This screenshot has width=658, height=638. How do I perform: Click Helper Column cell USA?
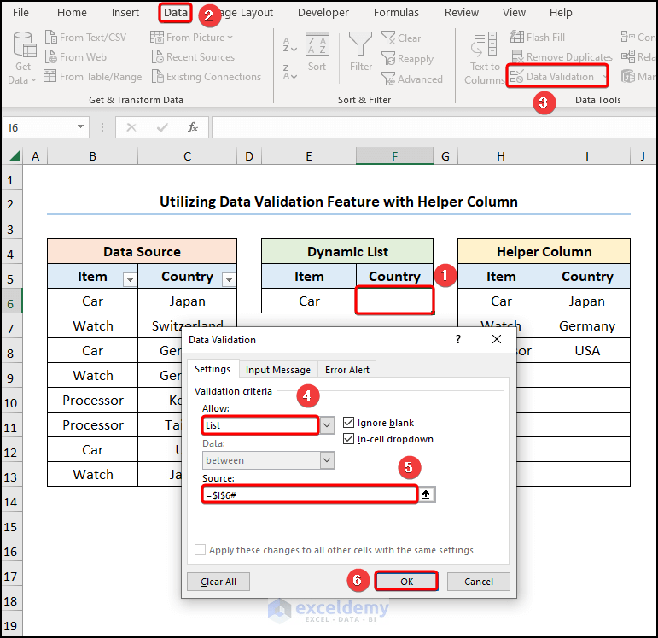(586, 351)
